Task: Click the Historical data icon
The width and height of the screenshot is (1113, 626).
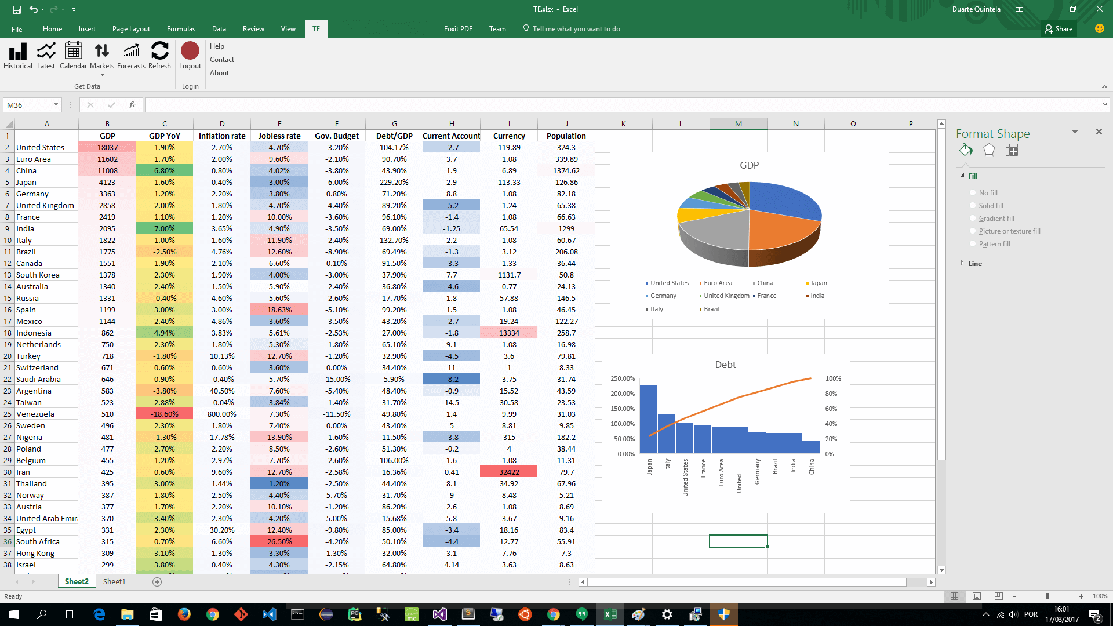Action: 18,52
